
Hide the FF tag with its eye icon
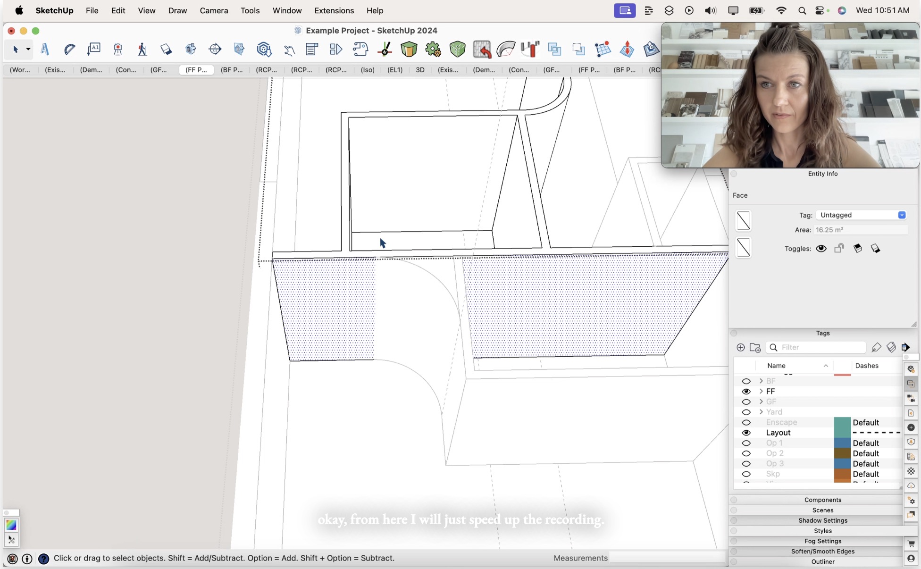[x=746, y=392]
